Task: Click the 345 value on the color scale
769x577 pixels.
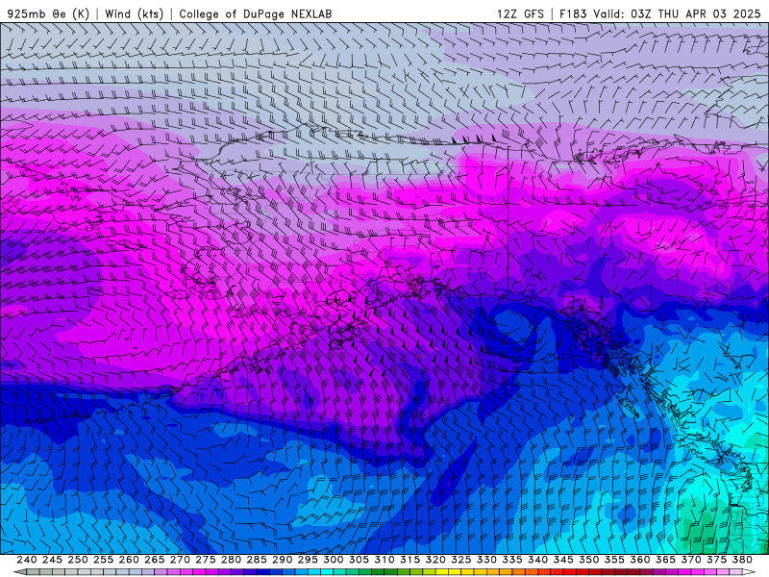Action: pyautogui.click(x=563, y=560)
